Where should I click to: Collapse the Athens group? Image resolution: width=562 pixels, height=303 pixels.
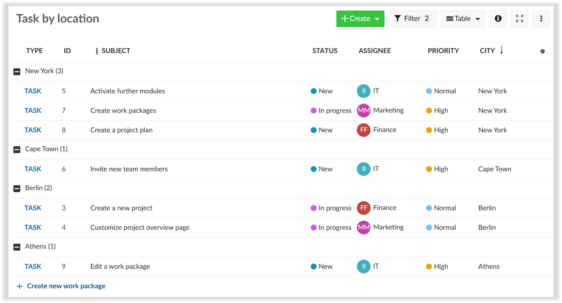(x=17, y=246)
